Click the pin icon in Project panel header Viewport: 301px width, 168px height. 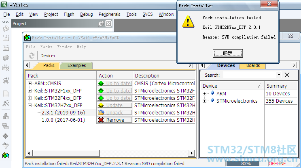coord(101,24)
